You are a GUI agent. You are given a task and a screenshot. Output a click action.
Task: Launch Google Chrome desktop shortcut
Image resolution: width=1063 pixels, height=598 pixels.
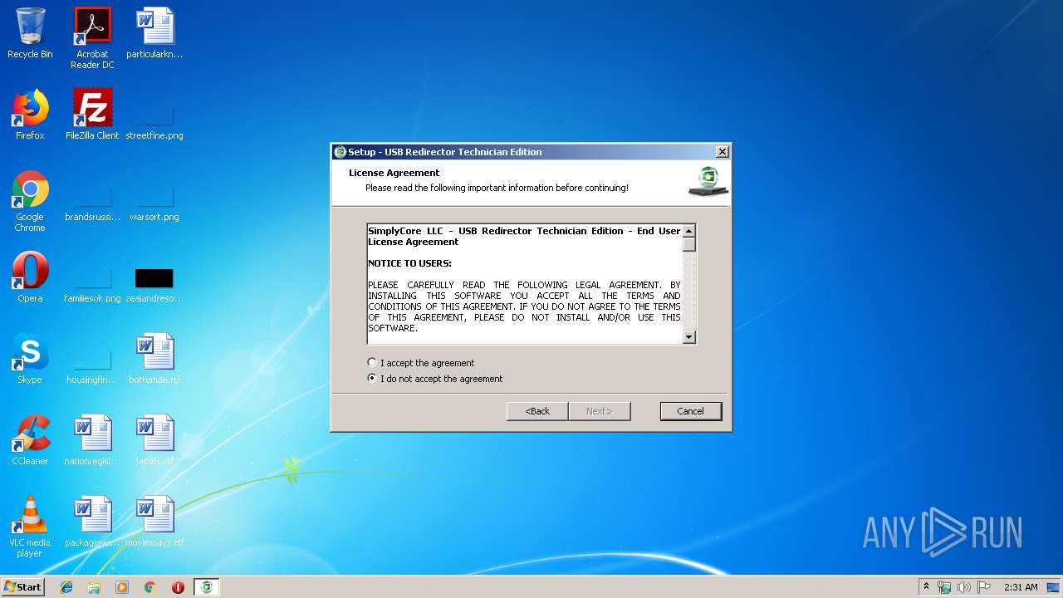click(x=30, y=201)
